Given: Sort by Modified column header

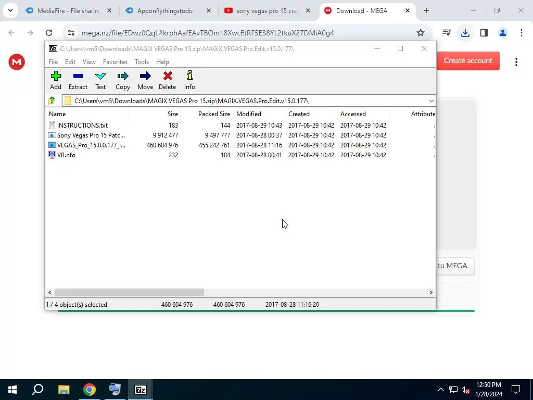Looking at the screenshot, I should [259, 114].
